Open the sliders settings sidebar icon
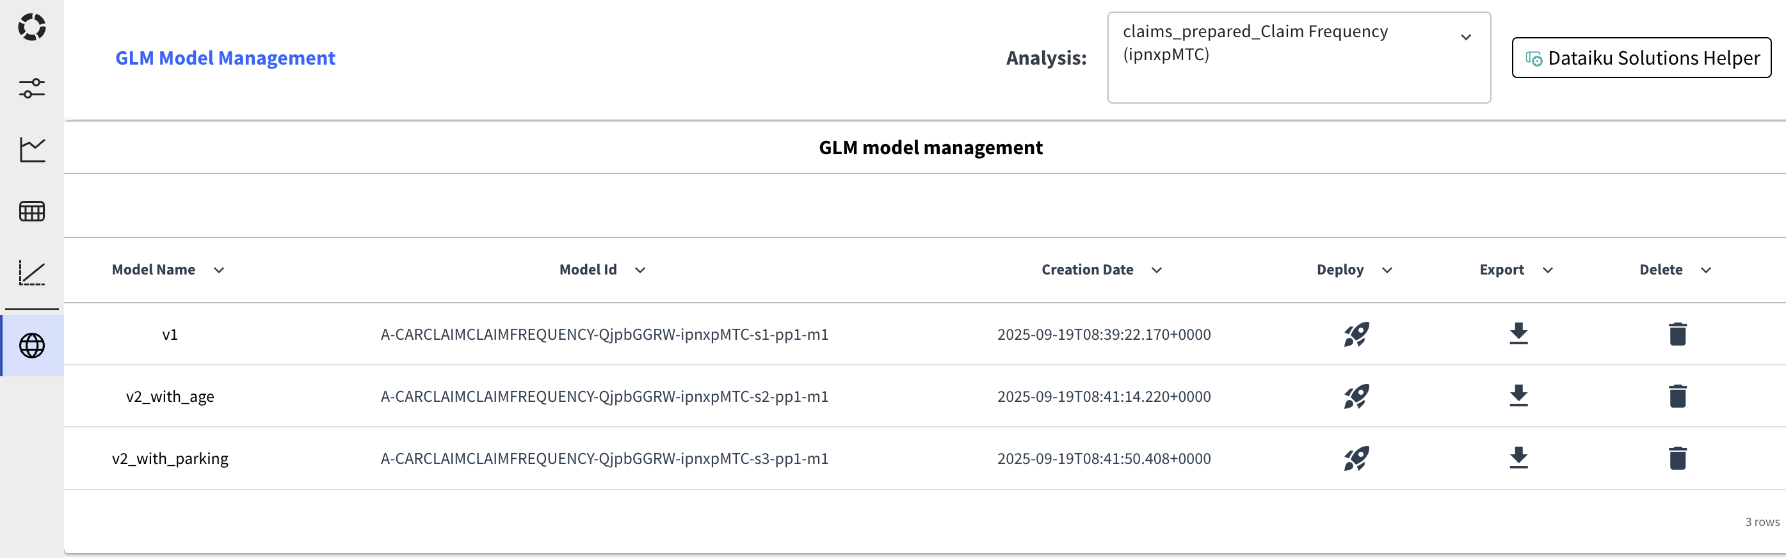Image resolution: width=1786 pixels, height=558 pixels. pyautogui.click(x=32, y=88)
